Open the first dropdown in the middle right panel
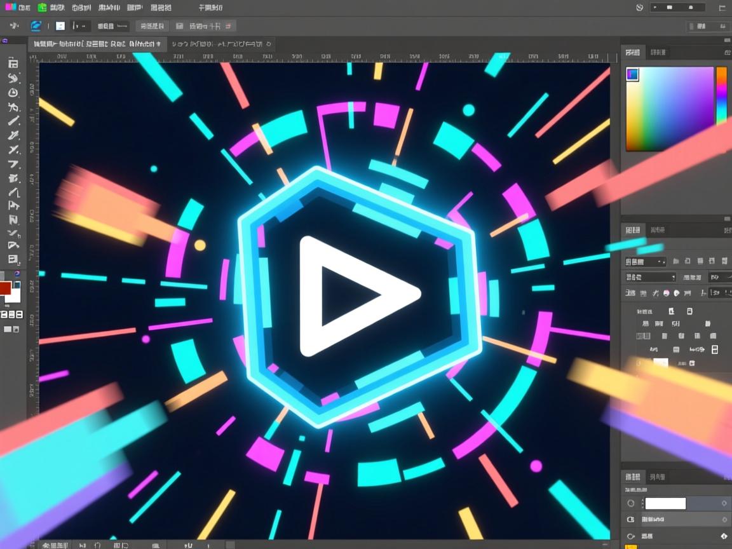 click(x=646, y=261)
